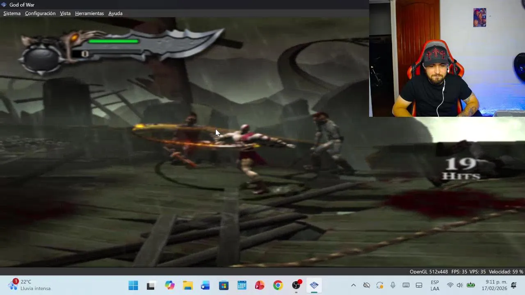The image size is (525, 295).
Task: Click the God of War window title
Action: coord(22,5)
